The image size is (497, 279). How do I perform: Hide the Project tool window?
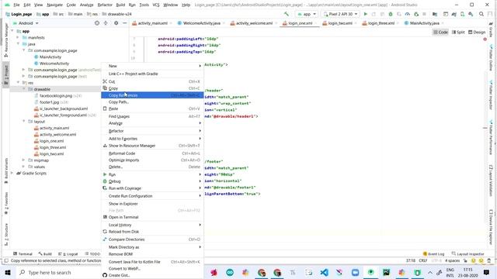tap(124, 23)
